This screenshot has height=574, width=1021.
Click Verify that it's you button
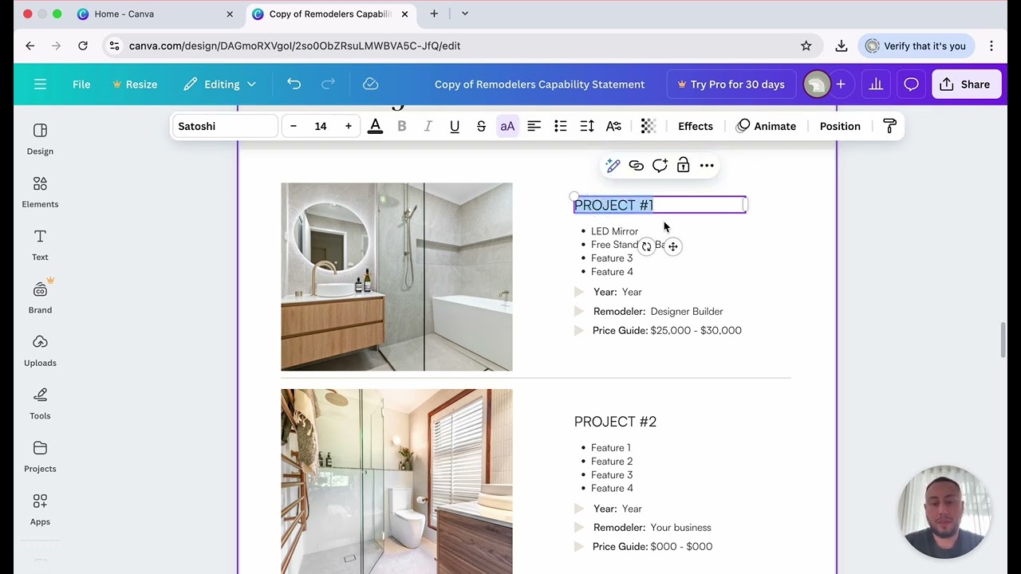click(x=917, y=45)
